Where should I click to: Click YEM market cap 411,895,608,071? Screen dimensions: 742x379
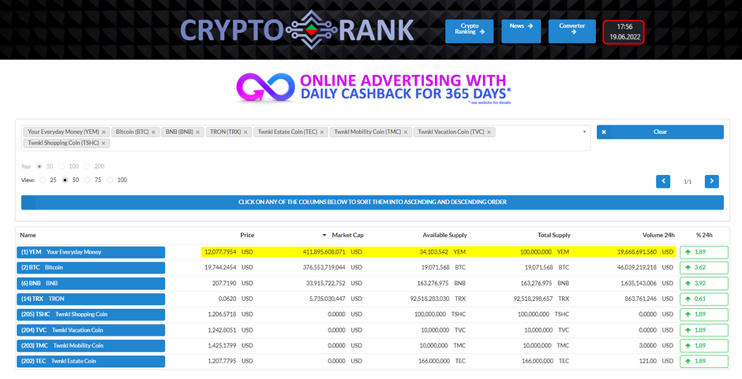coord(324,252)
